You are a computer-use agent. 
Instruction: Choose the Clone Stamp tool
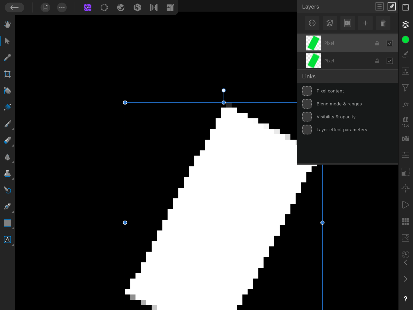[7, 173]
